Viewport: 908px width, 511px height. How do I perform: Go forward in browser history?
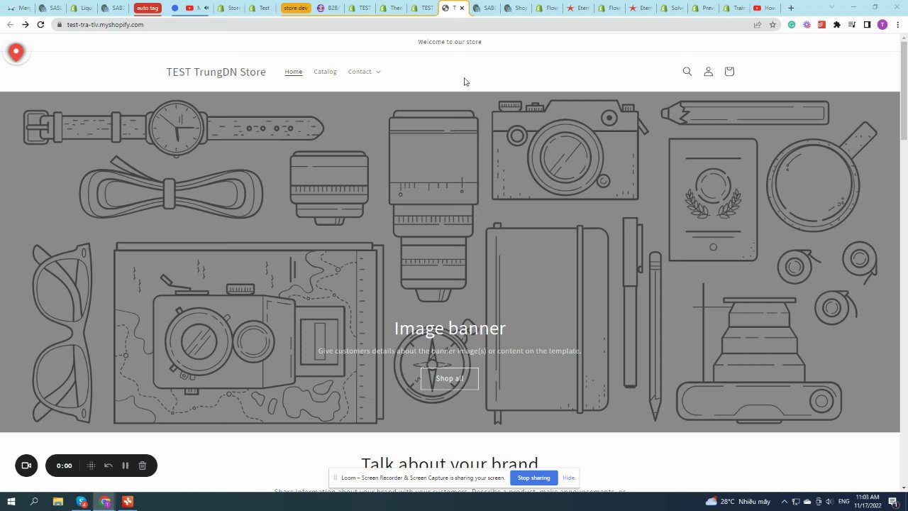click(x=25, y=24)
